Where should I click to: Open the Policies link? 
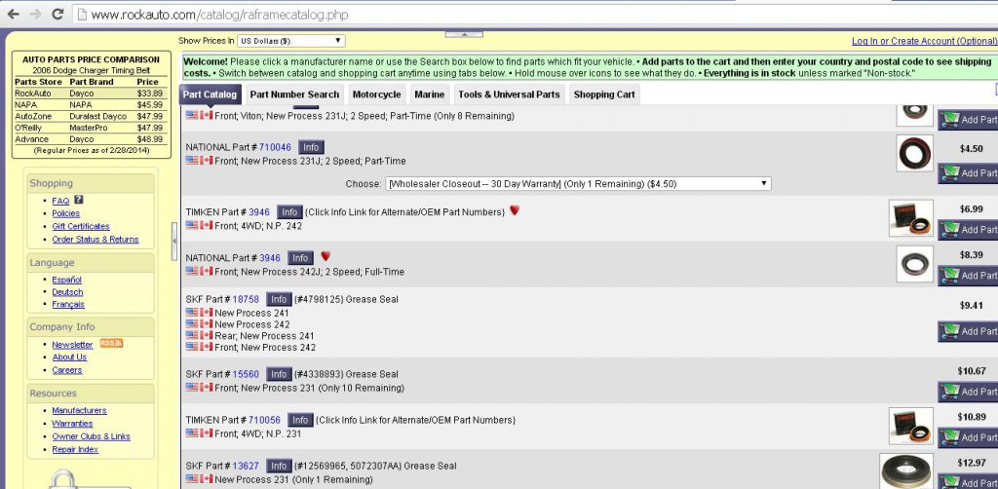(x=66, y=213)
